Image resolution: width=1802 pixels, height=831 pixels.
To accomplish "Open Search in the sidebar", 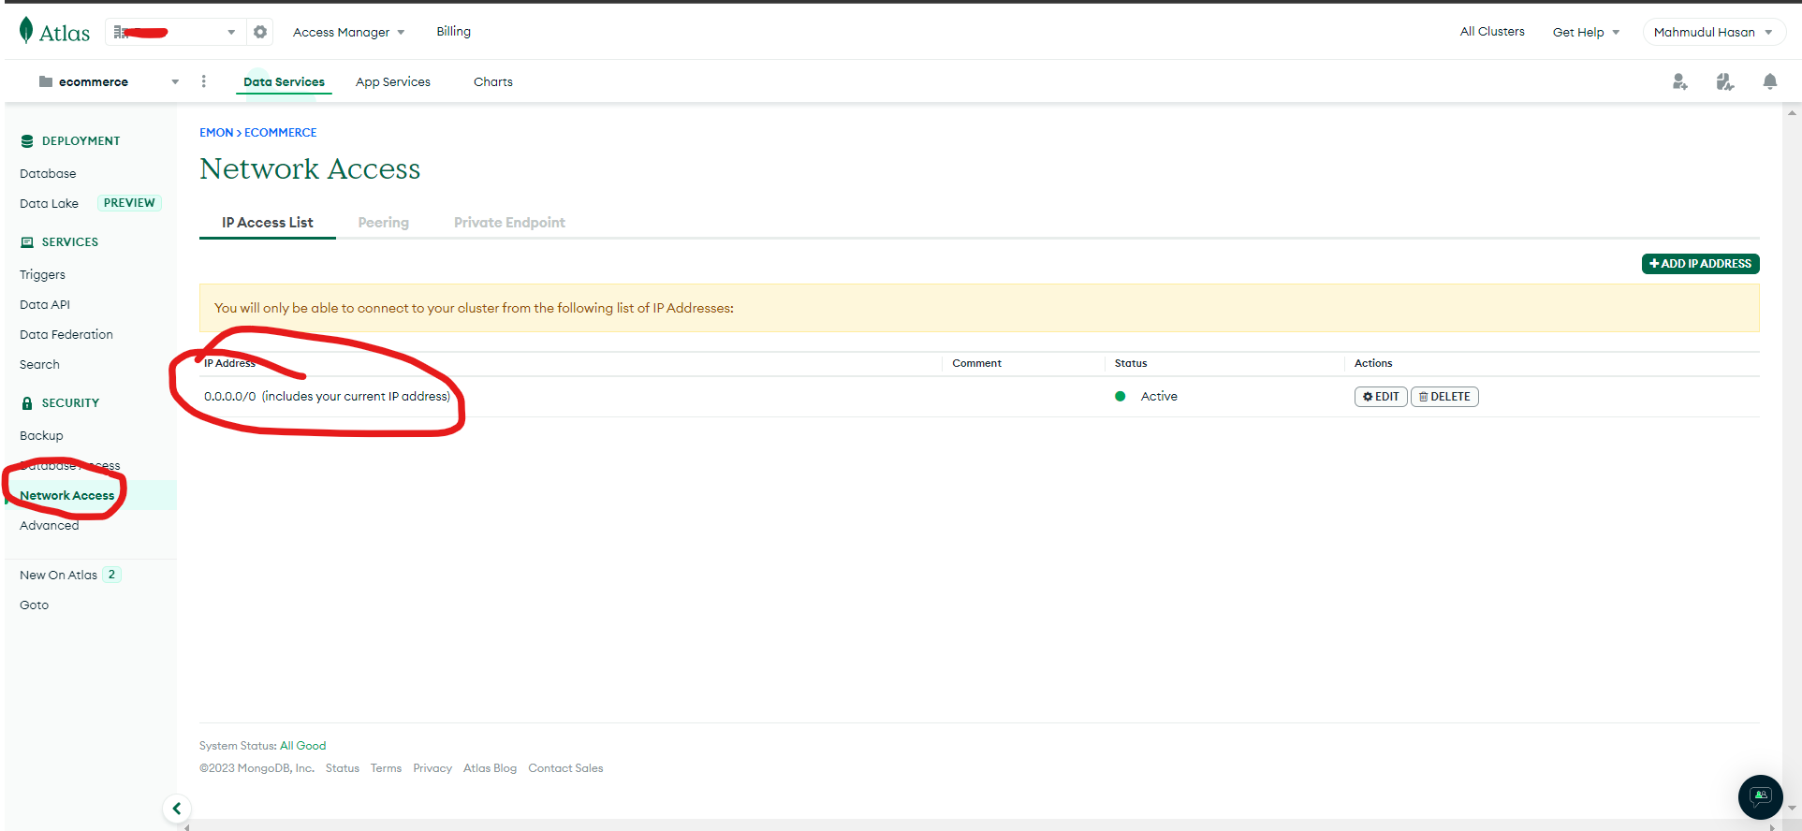I will [x=39, y=365].
